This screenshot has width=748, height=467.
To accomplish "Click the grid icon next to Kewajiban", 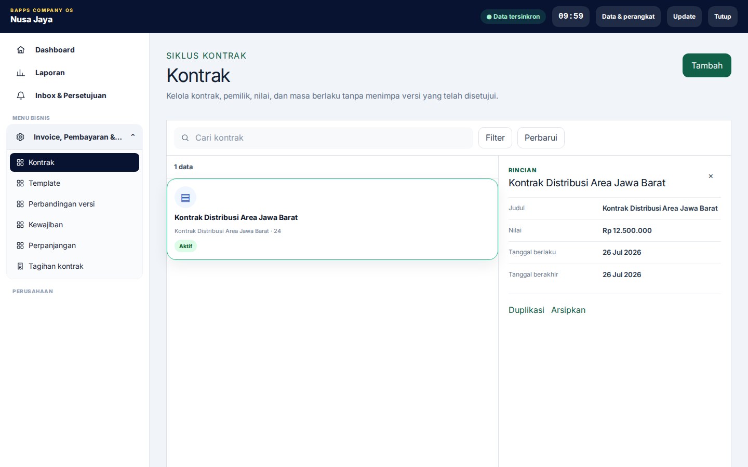I will pyautogui.click(x=20, y=225).
